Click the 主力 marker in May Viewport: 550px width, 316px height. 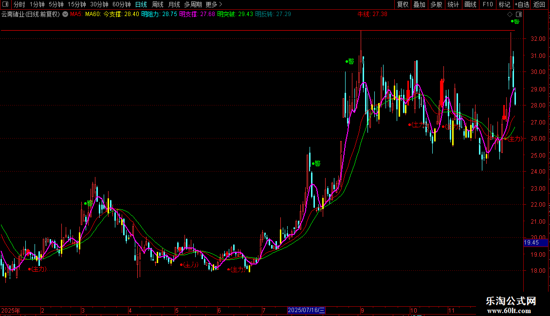pos(189,264)
